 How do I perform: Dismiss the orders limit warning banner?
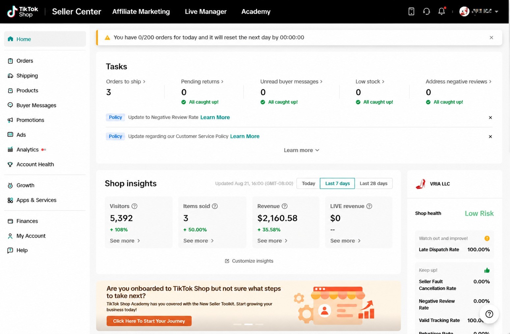(x=491, y=37)
